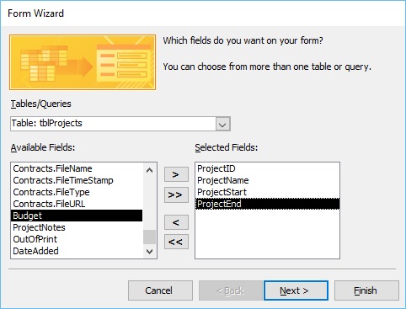Open the Tables/Queries dropdown arrow
This screenshot has height=309, width=406.
[223, 124]
